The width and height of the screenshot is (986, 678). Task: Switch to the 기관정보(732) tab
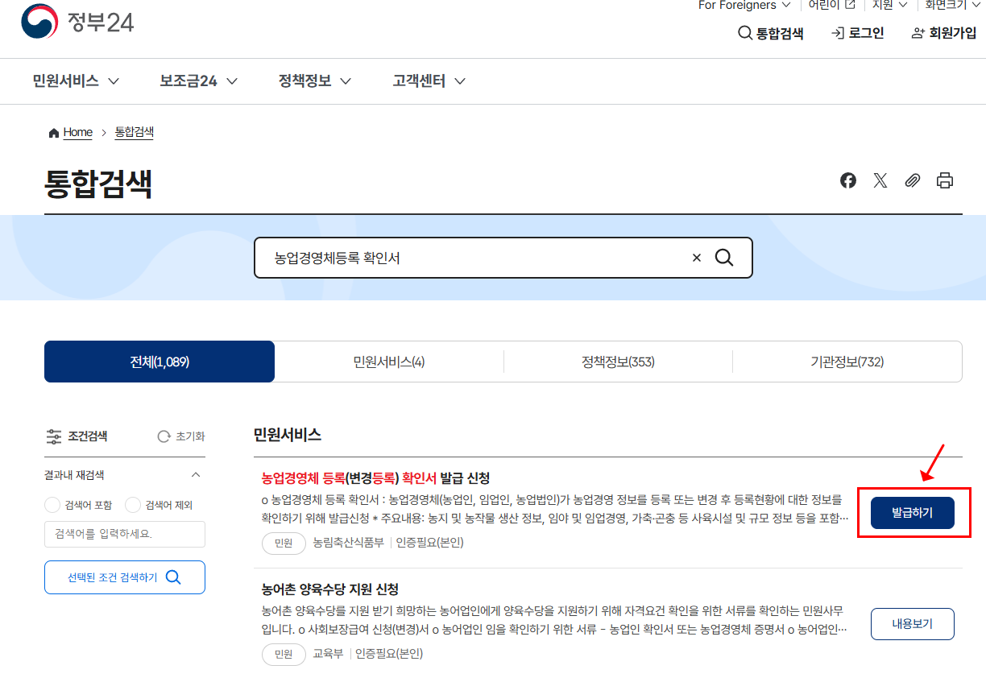(x=847, y=362)
